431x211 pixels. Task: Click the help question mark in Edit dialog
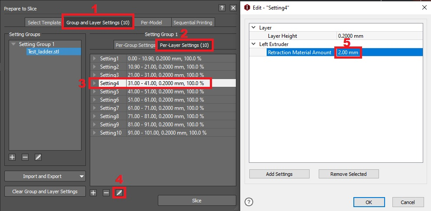click(x=249, y=202)
